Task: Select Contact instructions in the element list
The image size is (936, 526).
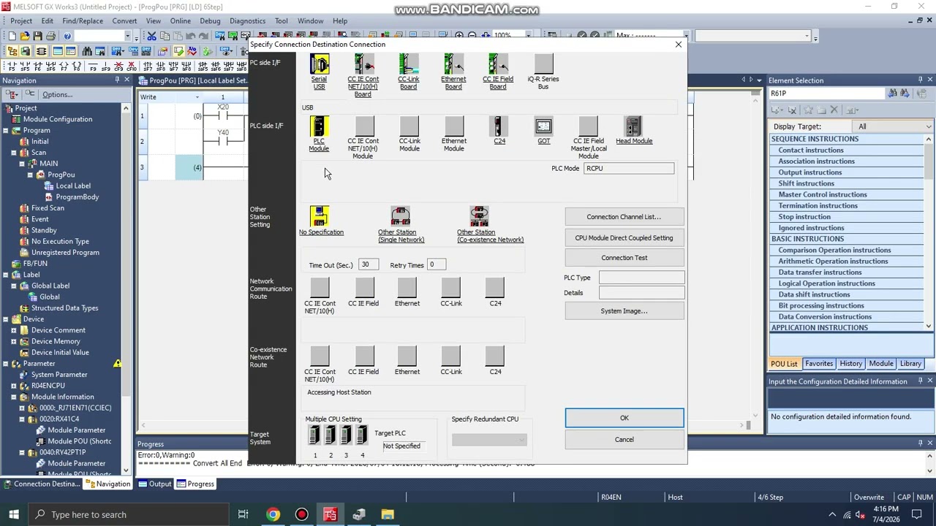Action: tap(810, 150)
